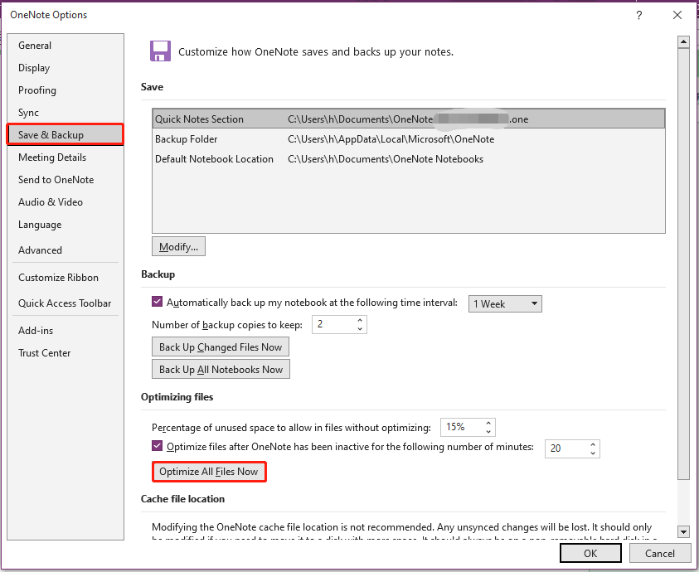
Task: Select the Save & Backup category
Action: 65,134
